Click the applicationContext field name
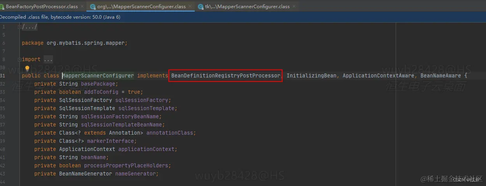486x186 pixels. [146, 149]
